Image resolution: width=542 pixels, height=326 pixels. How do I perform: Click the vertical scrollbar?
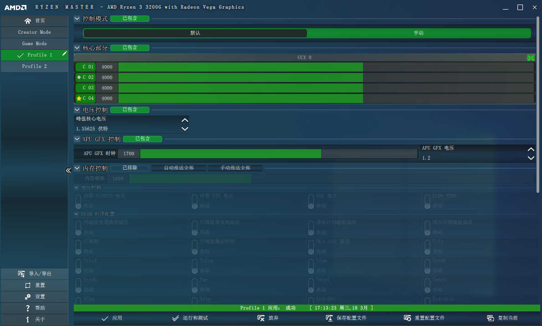(538, 104)
